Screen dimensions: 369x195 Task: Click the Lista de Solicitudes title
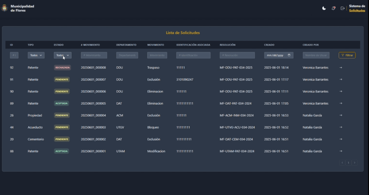pyautogui.click(x=183, y=33)
